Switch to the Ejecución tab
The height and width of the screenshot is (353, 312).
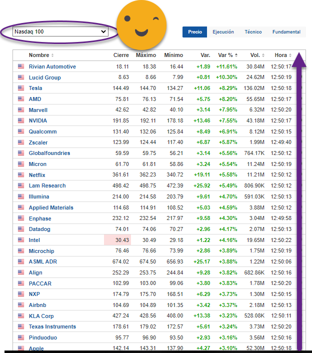[x=223, y=32]
